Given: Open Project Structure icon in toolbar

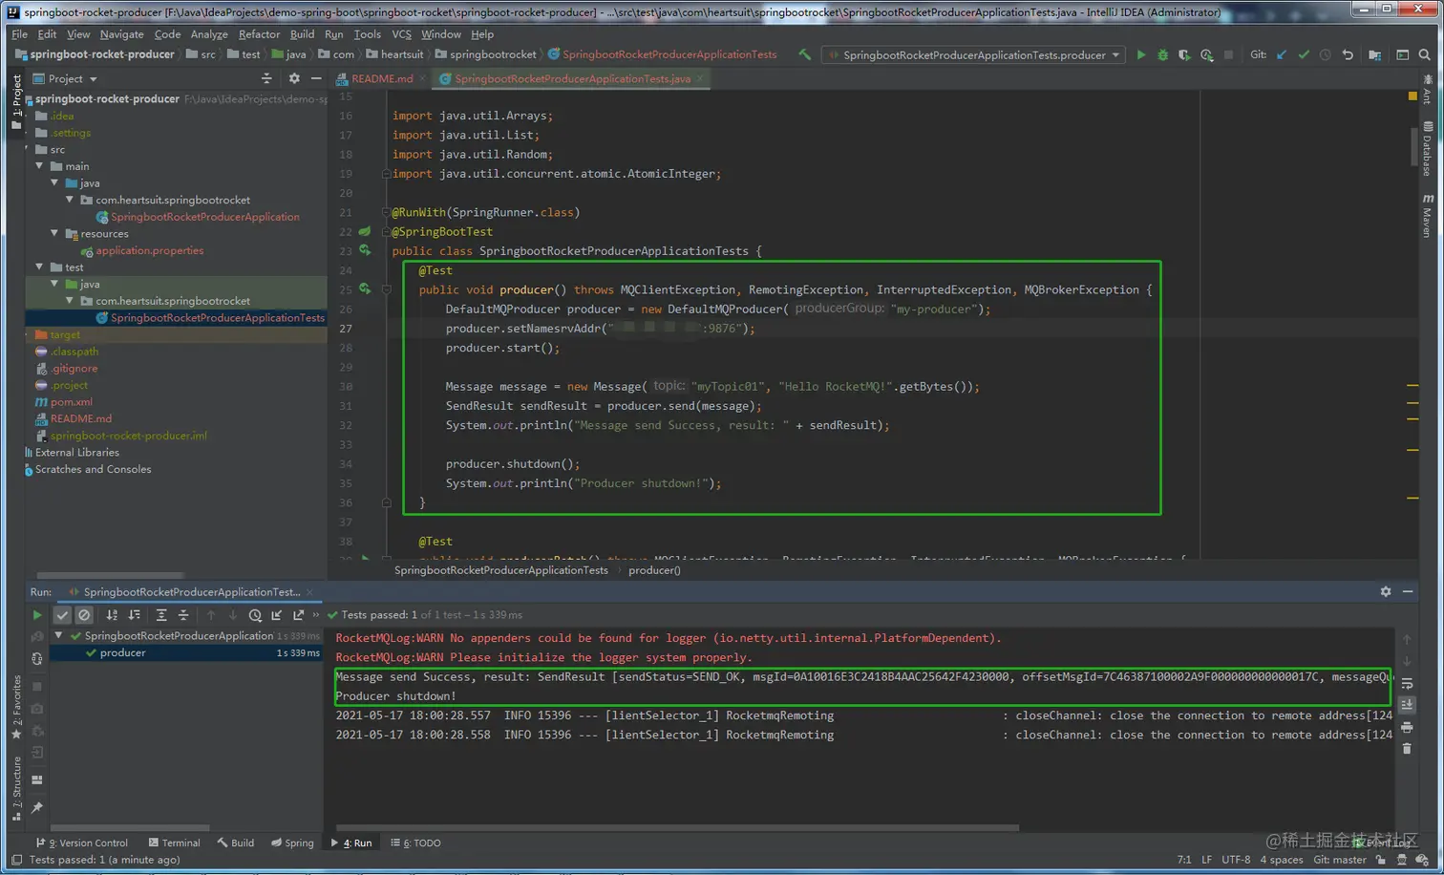Looking at the screenshot, I should (x=1374, y=54).
